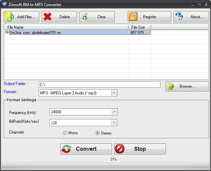Click Browse... for output folder
Screen dimensions: 211x171
(x=187, y=86)
